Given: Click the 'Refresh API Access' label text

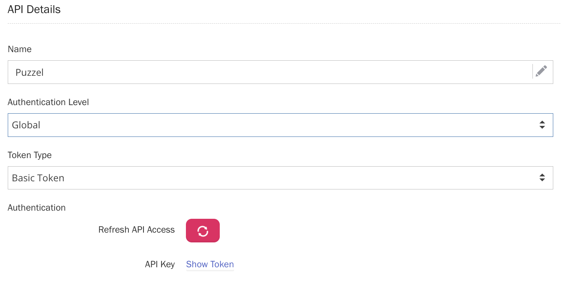Looking at the screenshot, I should coord(137,230).
